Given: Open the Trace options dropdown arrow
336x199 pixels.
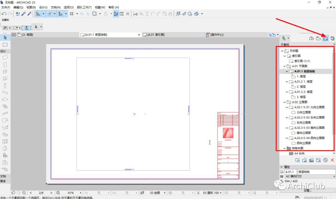Looking at the screenshot, I should click(x=100, y=14).
